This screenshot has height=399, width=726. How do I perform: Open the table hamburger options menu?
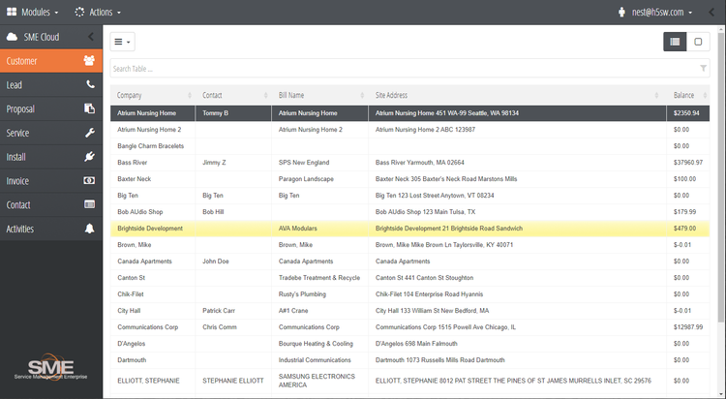tap(122, 42)
